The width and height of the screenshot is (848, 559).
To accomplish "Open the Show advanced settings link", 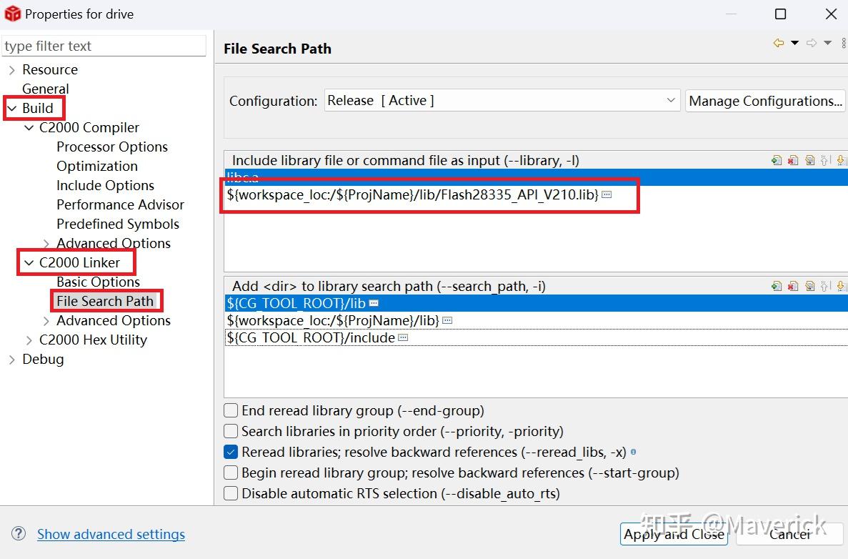I will [x=111, y=534].
